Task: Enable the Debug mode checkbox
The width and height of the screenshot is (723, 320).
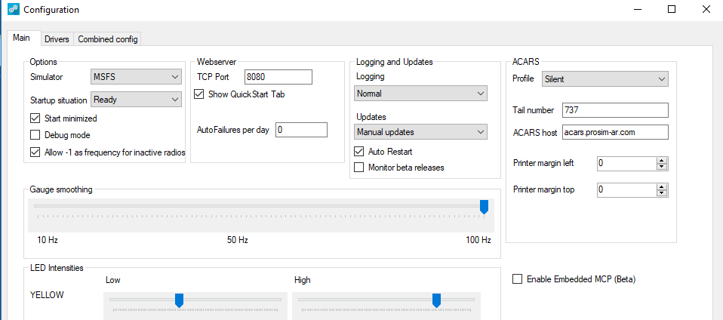Action: [x=35, y=135]
